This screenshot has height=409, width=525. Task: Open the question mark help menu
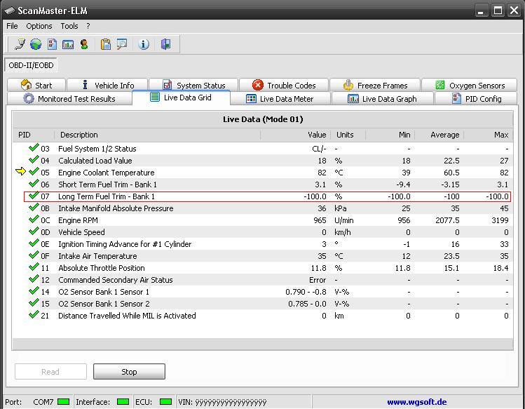point(88,26)
